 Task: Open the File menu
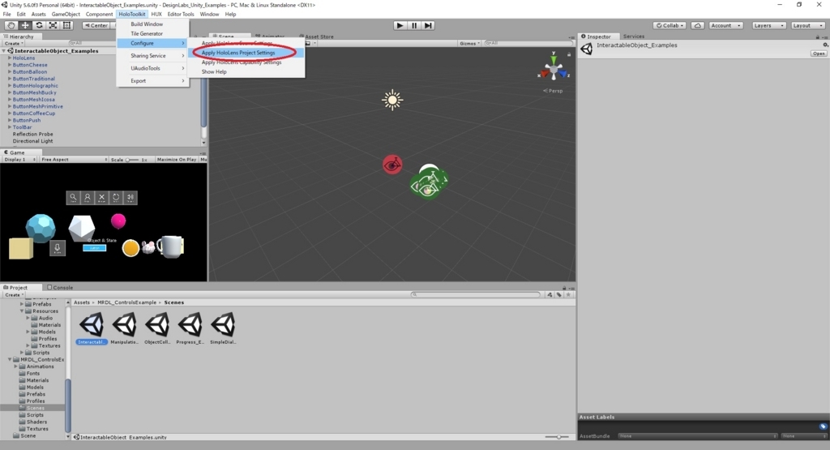(6, 15)
